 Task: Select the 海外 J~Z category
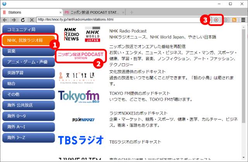pos(29,138)
